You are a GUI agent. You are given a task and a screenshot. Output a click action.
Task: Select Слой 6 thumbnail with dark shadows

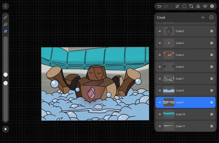point(169,67)
